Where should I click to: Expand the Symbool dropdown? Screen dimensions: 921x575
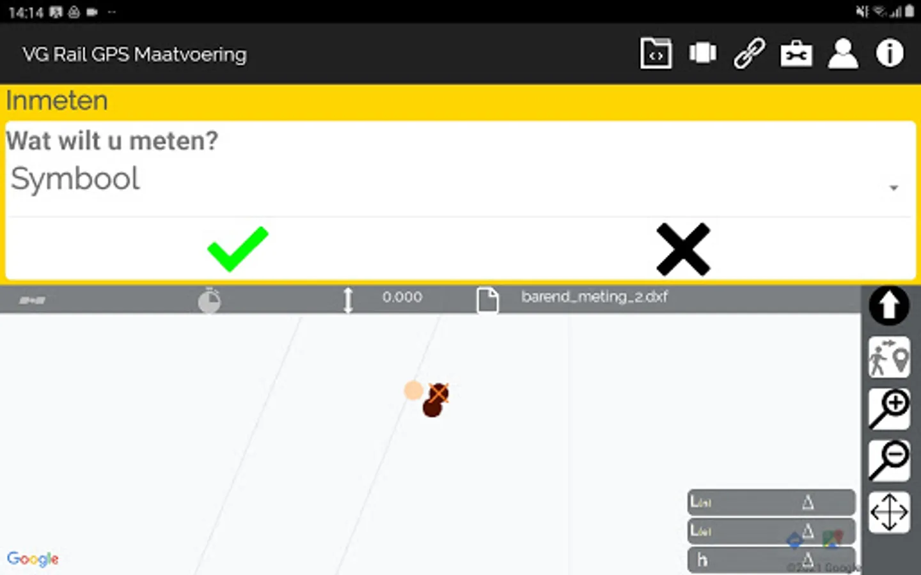460,180
